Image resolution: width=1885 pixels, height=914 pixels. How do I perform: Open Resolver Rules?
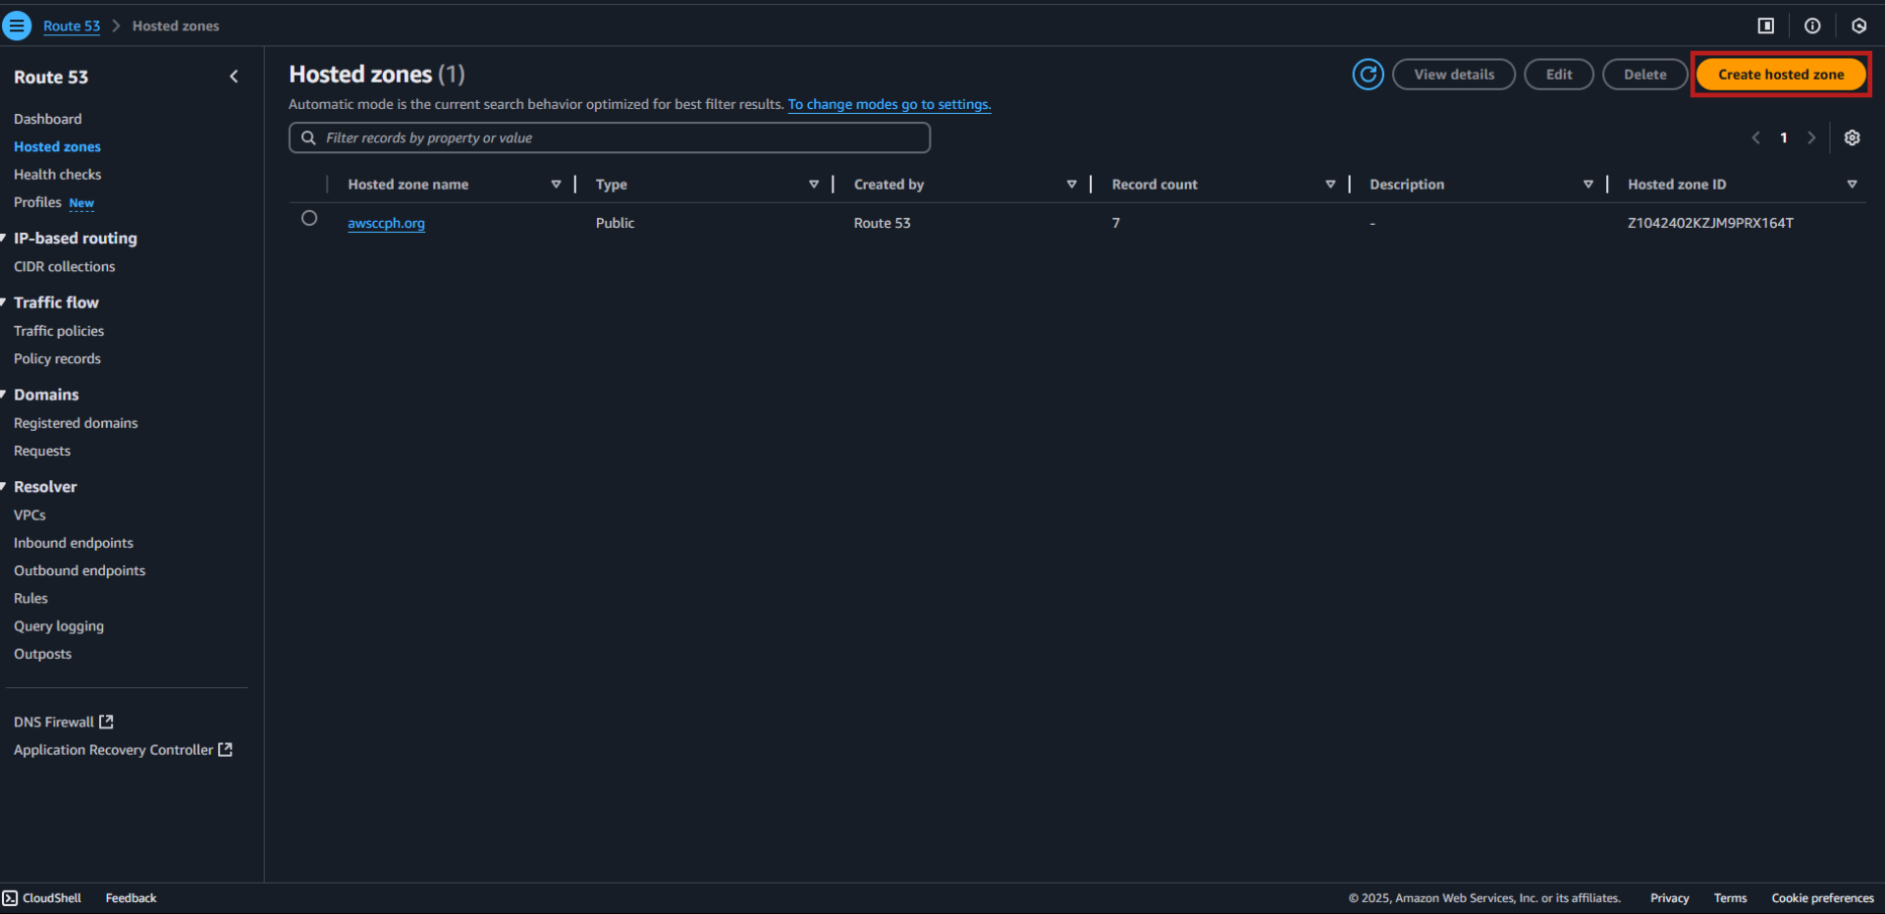[x=30, y=598]
